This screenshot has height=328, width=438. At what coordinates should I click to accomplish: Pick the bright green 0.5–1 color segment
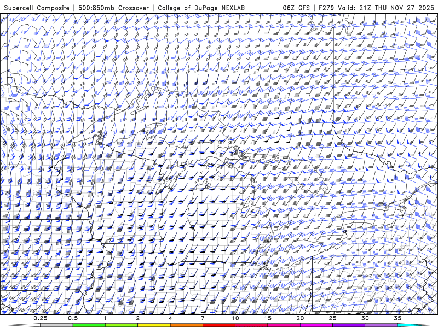point(89,325)
